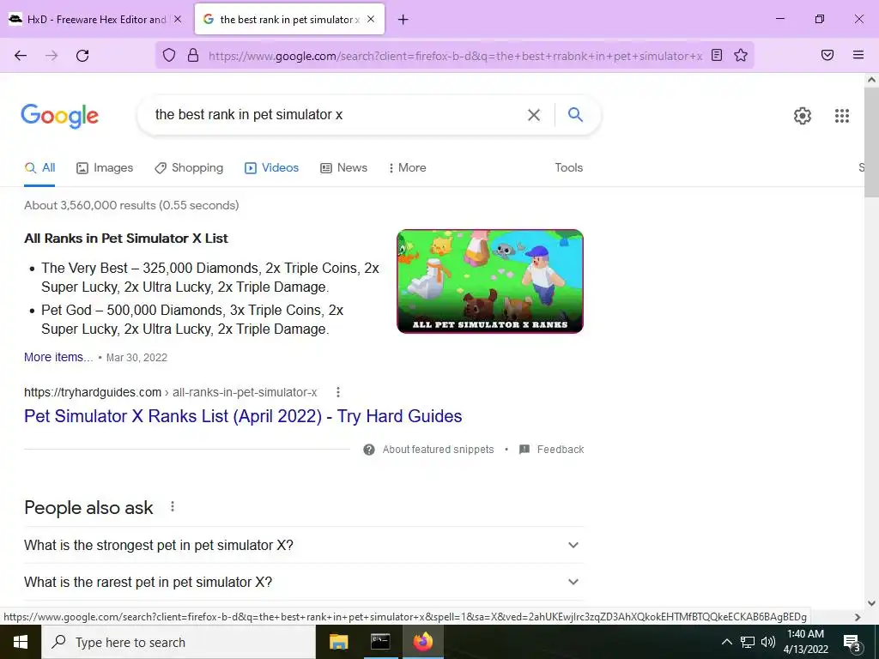Viewport: 879px width, 659px height.
Task: Open network status tray icon
Action: click(748, 642)
